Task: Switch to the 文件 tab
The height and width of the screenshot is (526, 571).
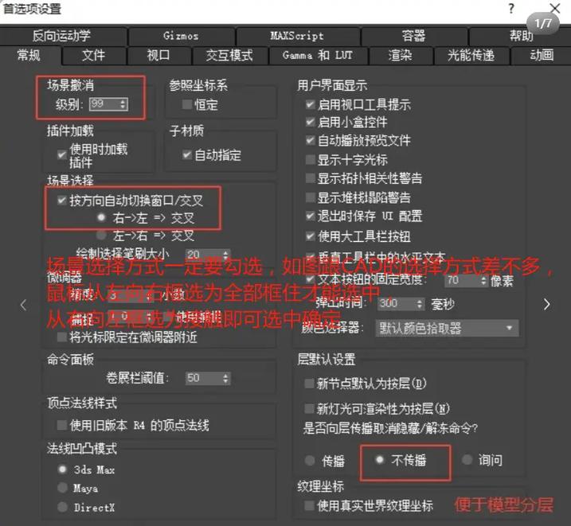Action: (x=94, y=55)
